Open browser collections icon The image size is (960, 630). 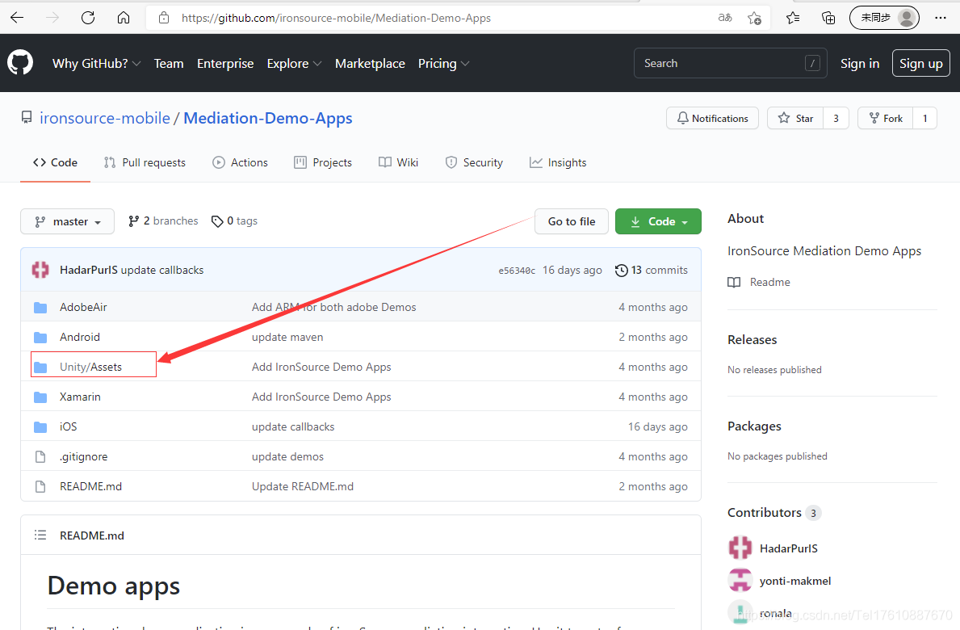[x=828, y=18]
